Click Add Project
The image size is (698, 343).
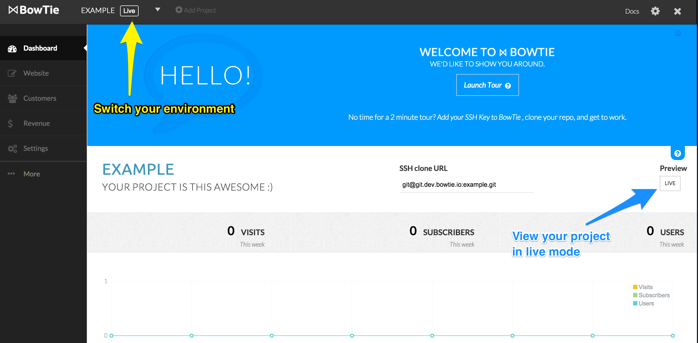[x=196, y=10]
